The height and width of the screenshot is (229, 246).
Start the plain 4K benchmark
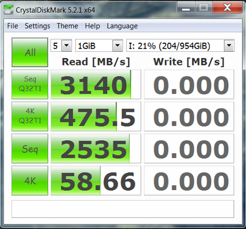tap(30, 180)
